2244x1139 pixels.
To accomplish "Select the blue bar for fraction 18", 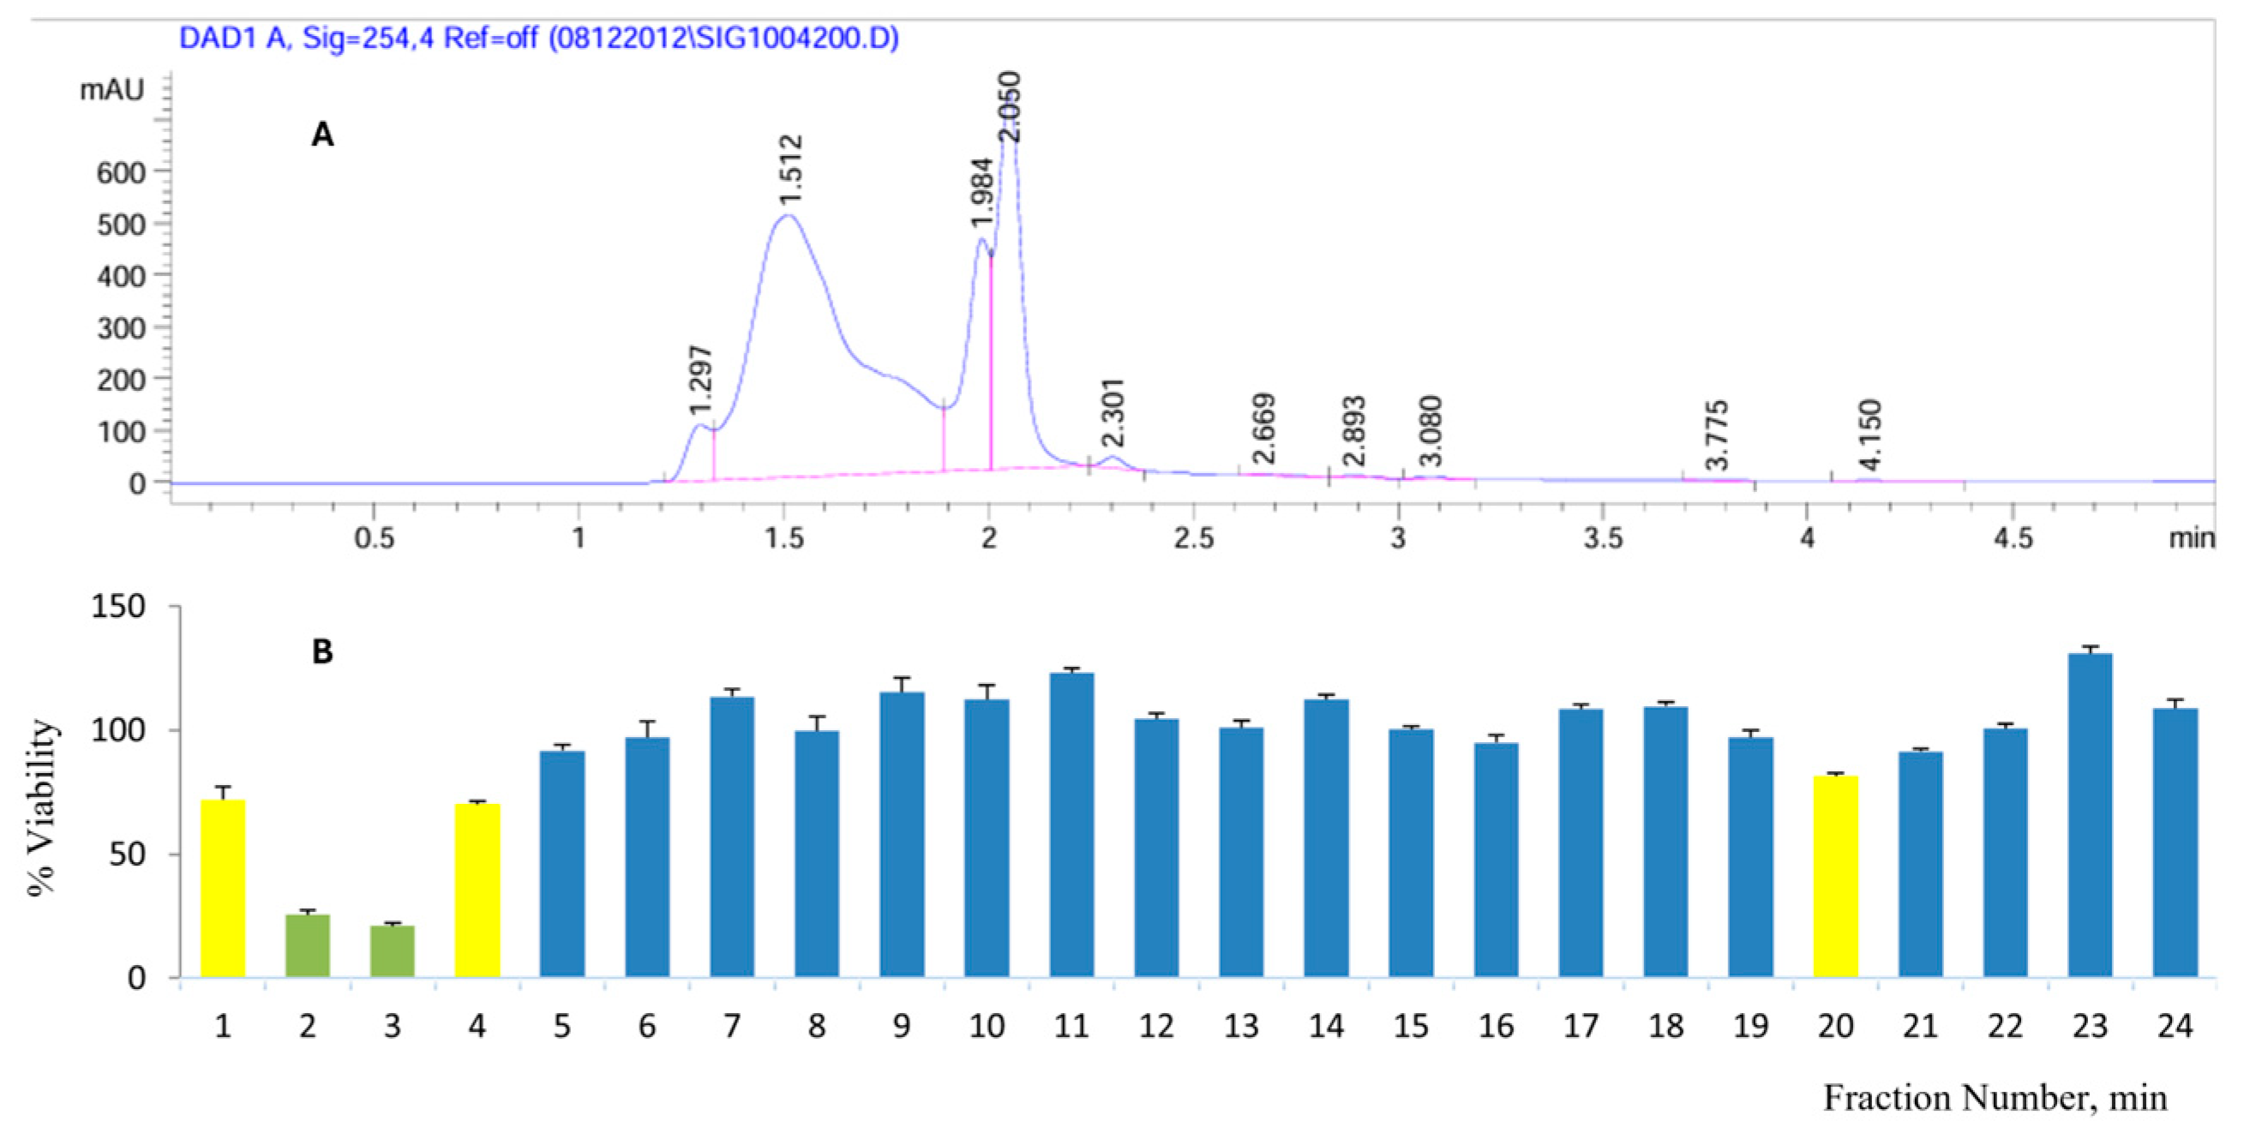I will [1666, 842].
